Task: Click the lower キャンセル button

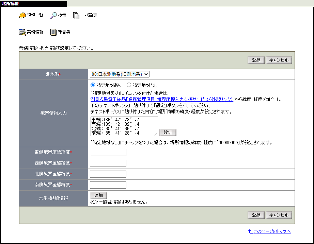Action: [x=279, y=215]
